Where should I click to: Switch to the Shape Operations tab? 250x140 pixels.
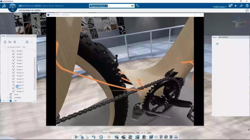(x=128, y=133)
